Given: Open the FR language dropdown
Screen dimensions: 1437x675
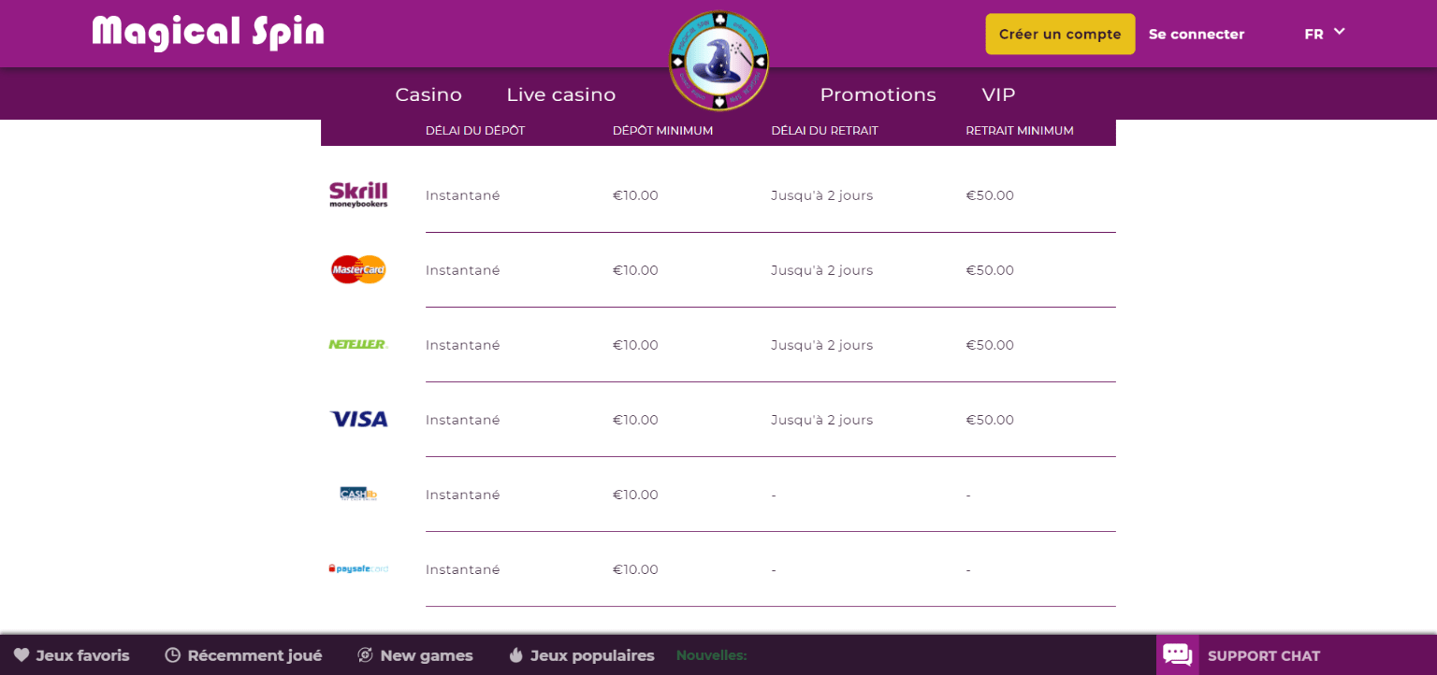Looking at the screenshot, I should coord(1325,34).
